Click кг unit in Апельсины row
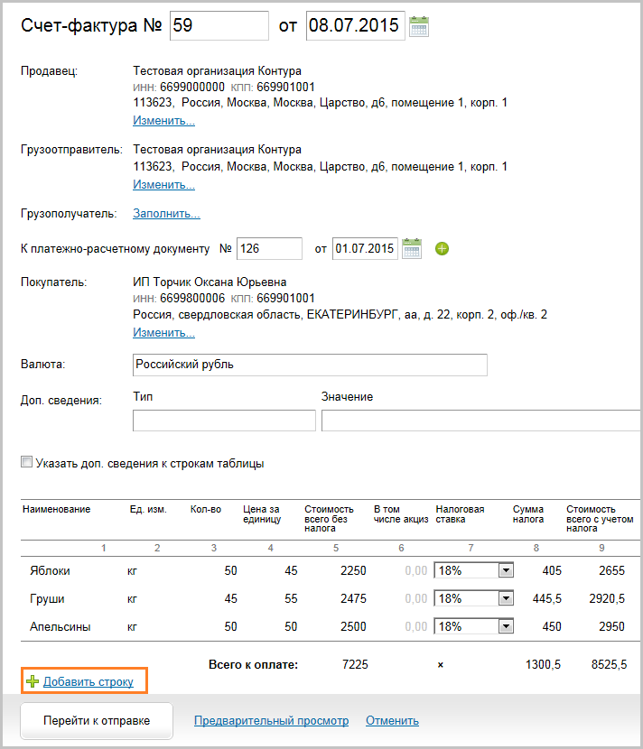The image size is (643, 749). [x=132, y=626]
